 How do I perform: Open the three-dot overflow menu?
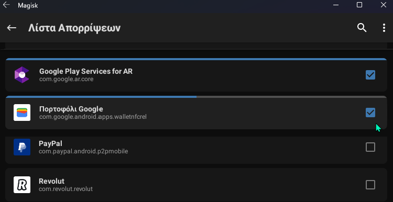point(384,28)
